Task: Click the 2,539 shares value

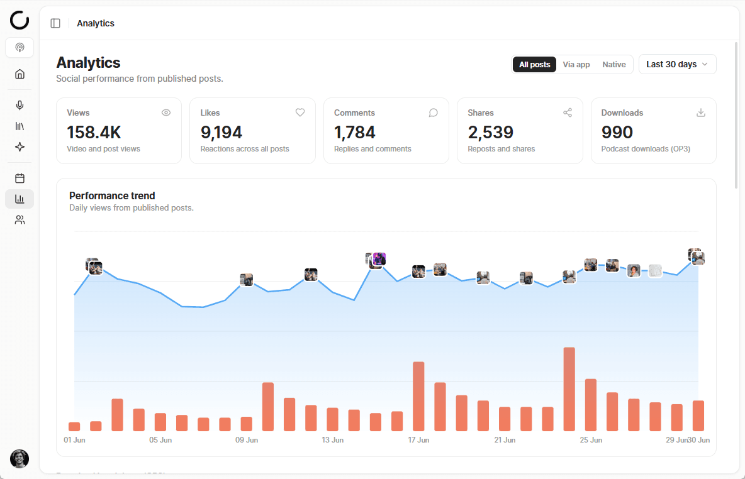Action: [x=490, y=133]
